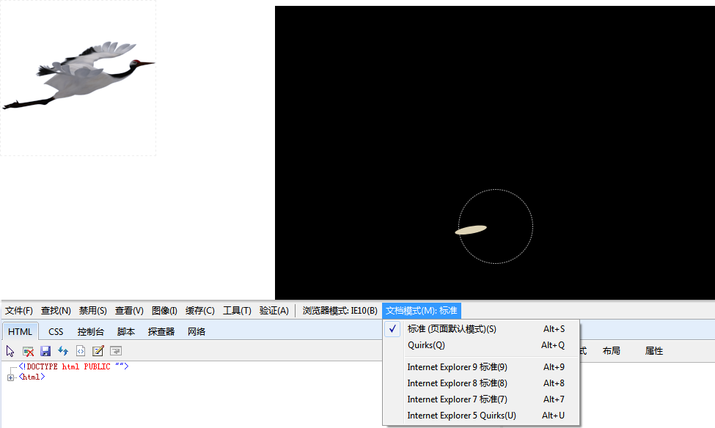715x428 pixels.
Task: Expand the <html> tree node
Action: [x=10, y=377]
